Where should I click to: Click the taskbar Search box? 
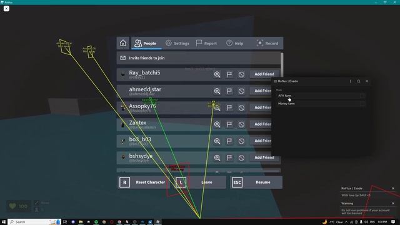(x=34, y=222)
